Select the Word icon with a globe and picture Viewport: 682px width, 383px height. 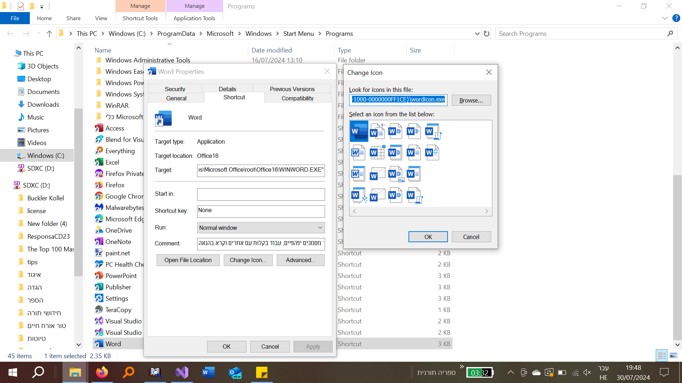[396, 174]
